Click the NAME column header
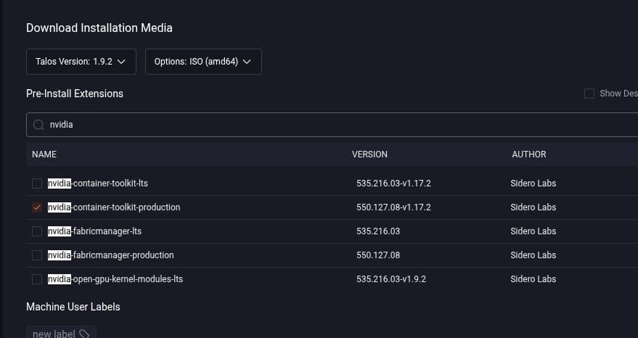The width and height of the screenshot is (638, 338). 44,154
